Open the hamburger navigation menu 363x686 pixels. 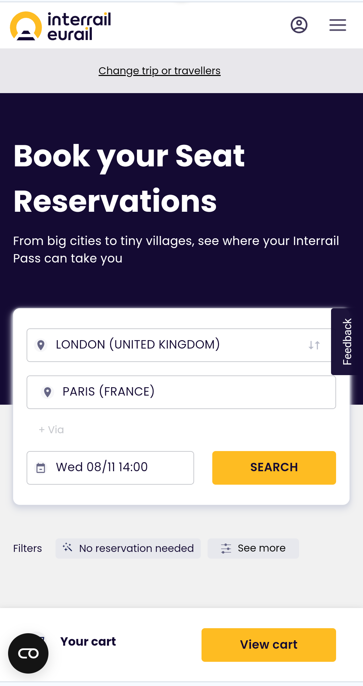point(337,25)
